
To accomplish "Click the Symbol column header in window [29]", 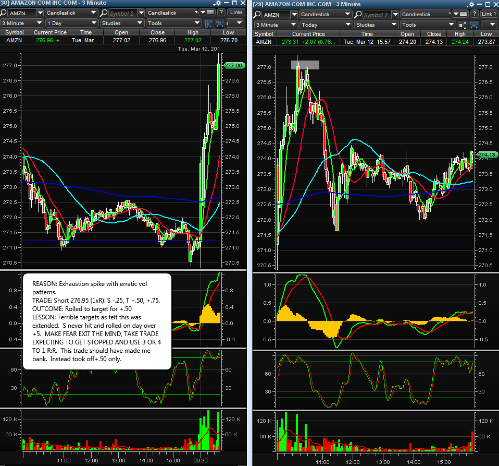I will pos(264,34).
